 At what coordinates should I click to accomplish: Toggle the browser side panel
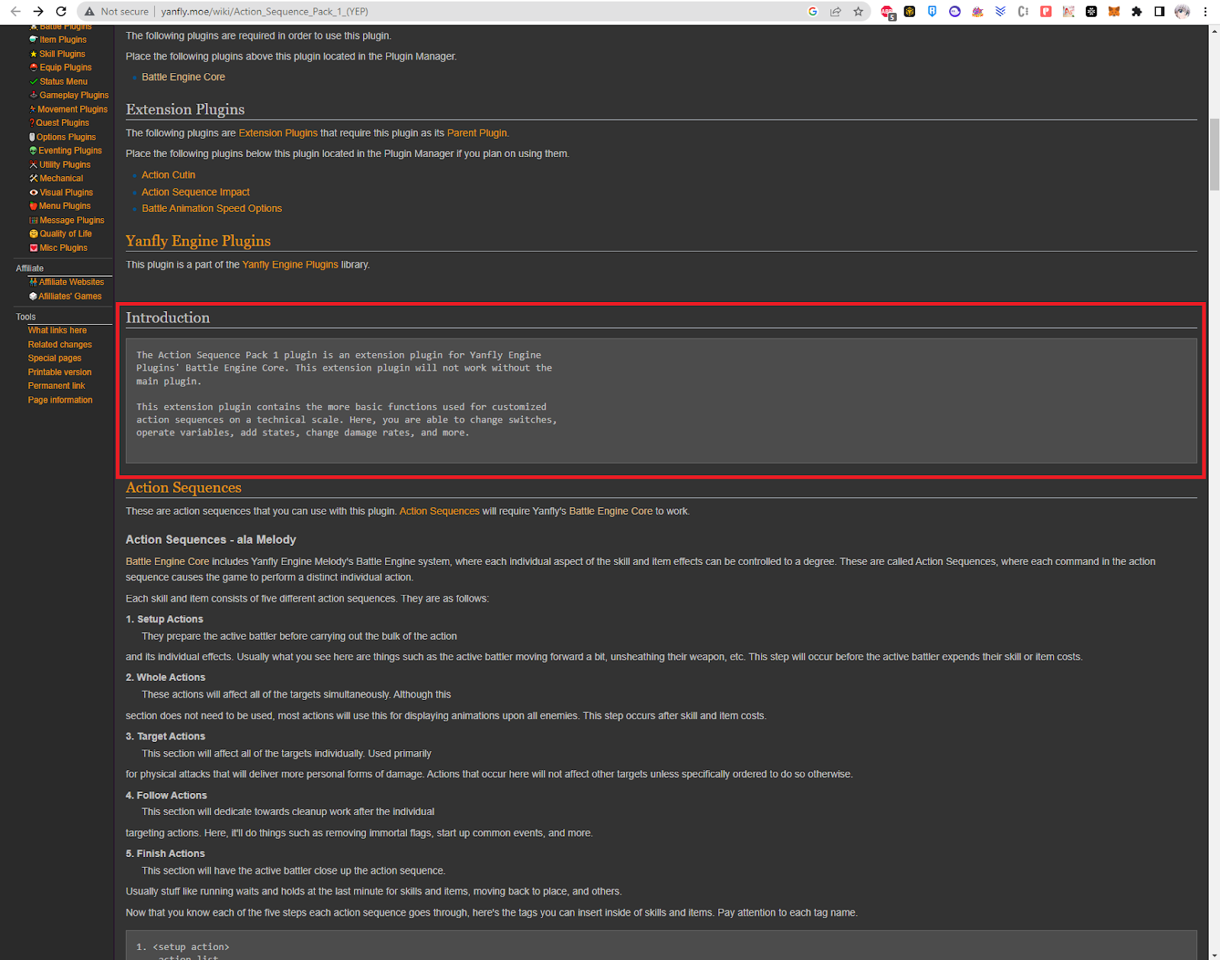tap(1160, 11)
